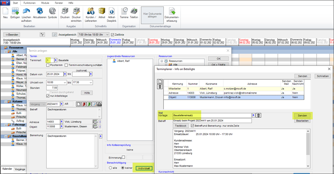Uncheck the nur Arbeitstage checkbox
This screenshot has width=334, height=174.
point(48,95)
